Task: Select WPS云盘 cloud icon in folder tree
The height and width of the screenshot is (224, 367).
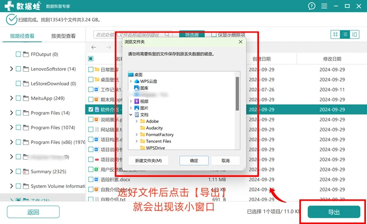Action: [x=137, y=81]
